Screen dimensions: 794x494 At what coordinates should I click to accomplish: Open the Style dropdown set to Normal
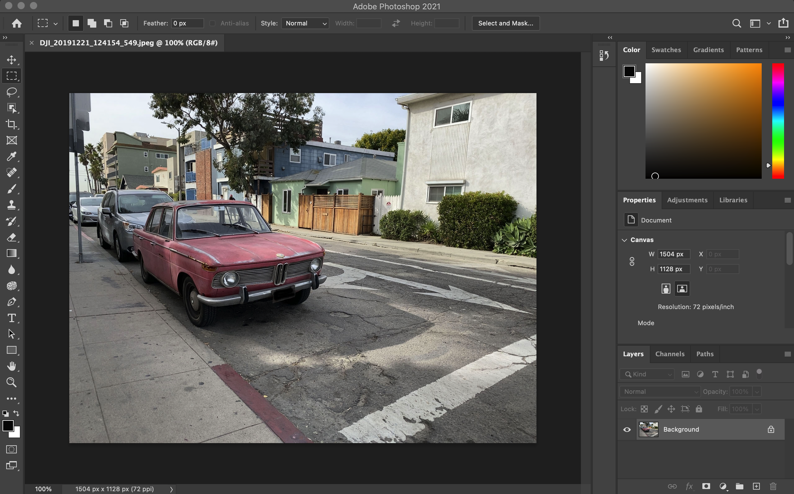[305, 23]
